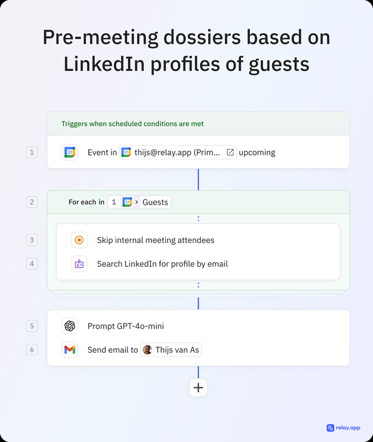Viewport: 373px width, 442px height.
Task: Open external link icon beside thijs@relay.app calendar
Action: click(230, 153)
